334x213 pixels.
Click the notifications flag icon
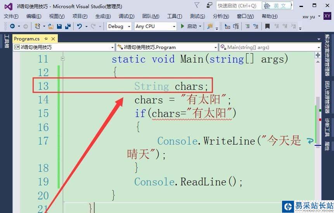tap(197, 5)
